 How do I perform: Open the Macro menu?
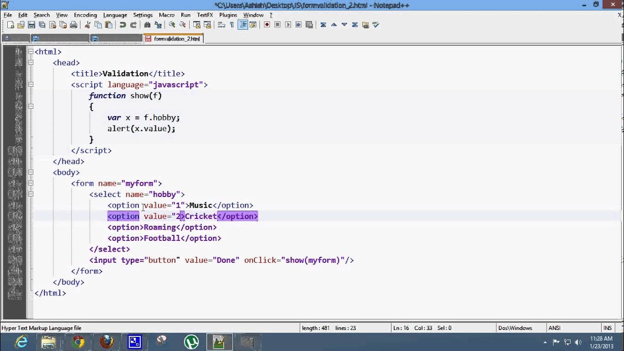click(167, 15)
